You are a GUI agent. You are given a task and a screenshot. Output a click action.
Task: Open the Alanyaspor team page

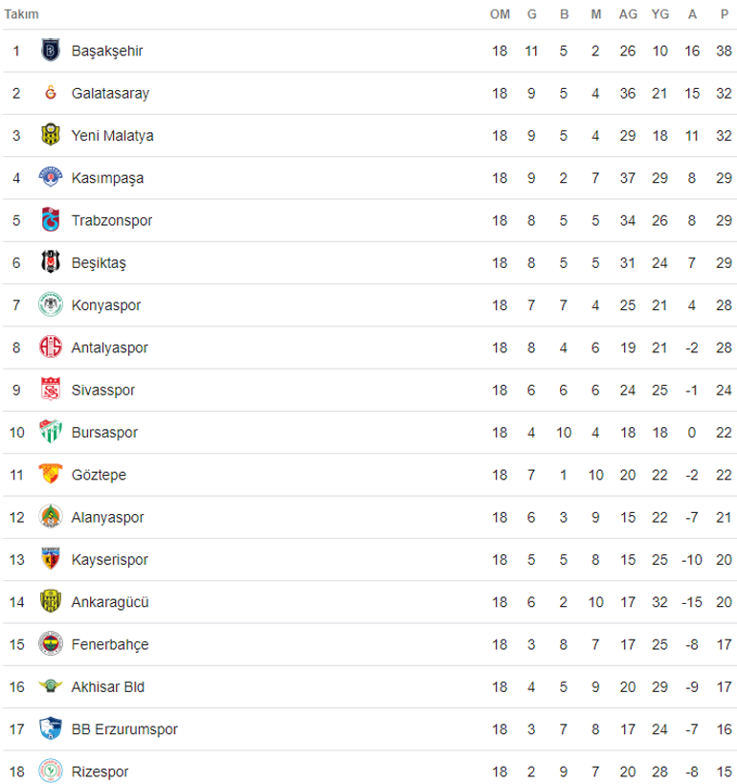(107, 518)
